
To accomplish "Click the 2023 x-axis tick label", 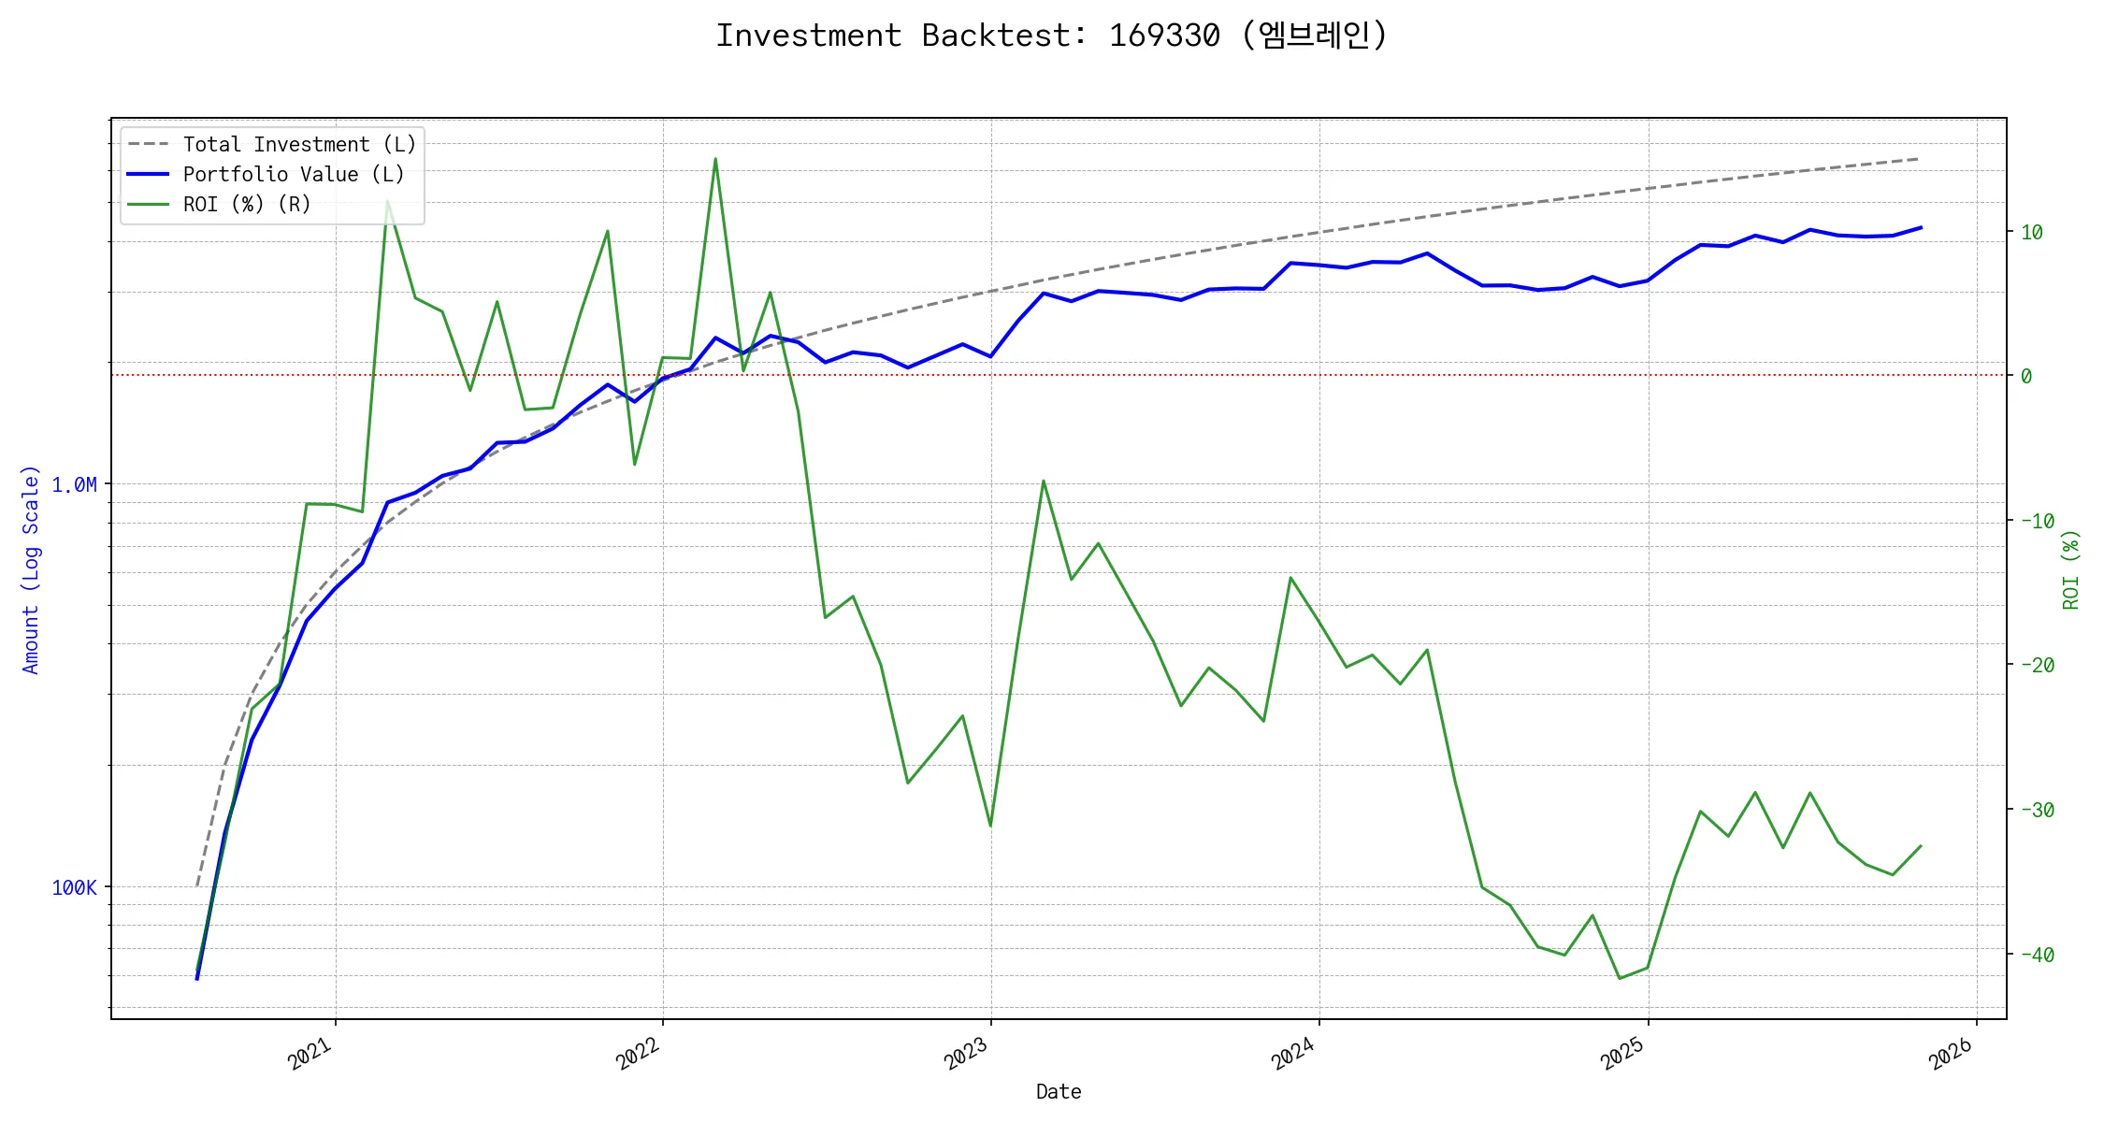I will pyautogui.click(x=968, y=1054).
